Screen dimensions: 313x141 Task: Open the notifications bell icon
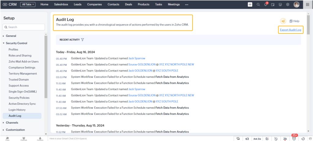click(266, 5)
